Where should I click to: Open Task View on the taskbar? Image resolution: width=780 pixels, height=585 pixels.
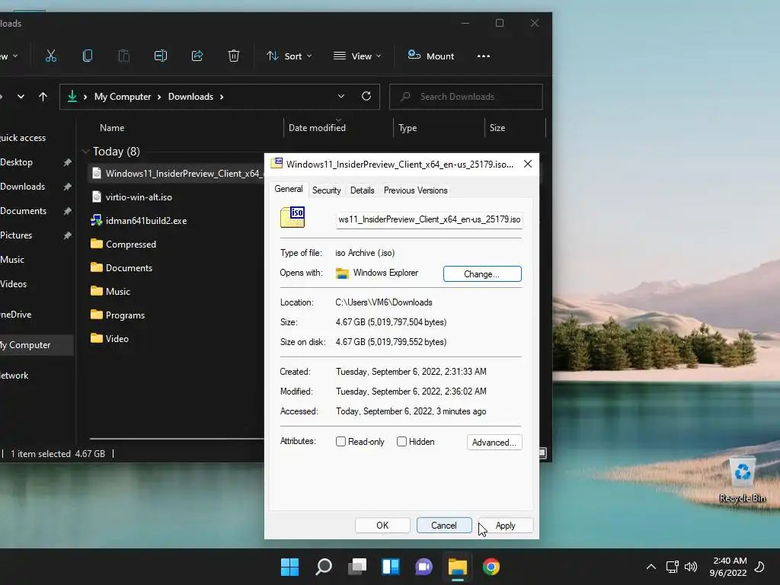click(x=357, y=567)
